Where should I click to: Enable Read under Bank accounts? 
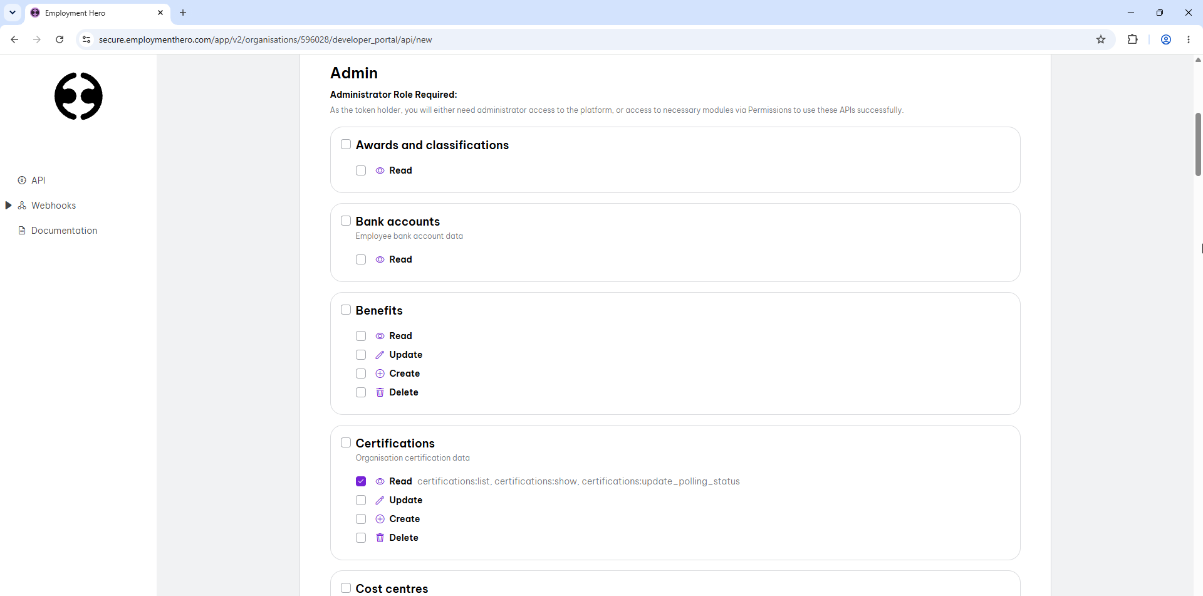[x=361, y=259]
